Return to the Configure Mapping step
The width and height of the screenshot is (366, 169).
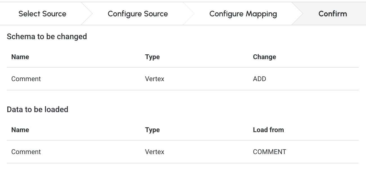[x=243, y=14]
